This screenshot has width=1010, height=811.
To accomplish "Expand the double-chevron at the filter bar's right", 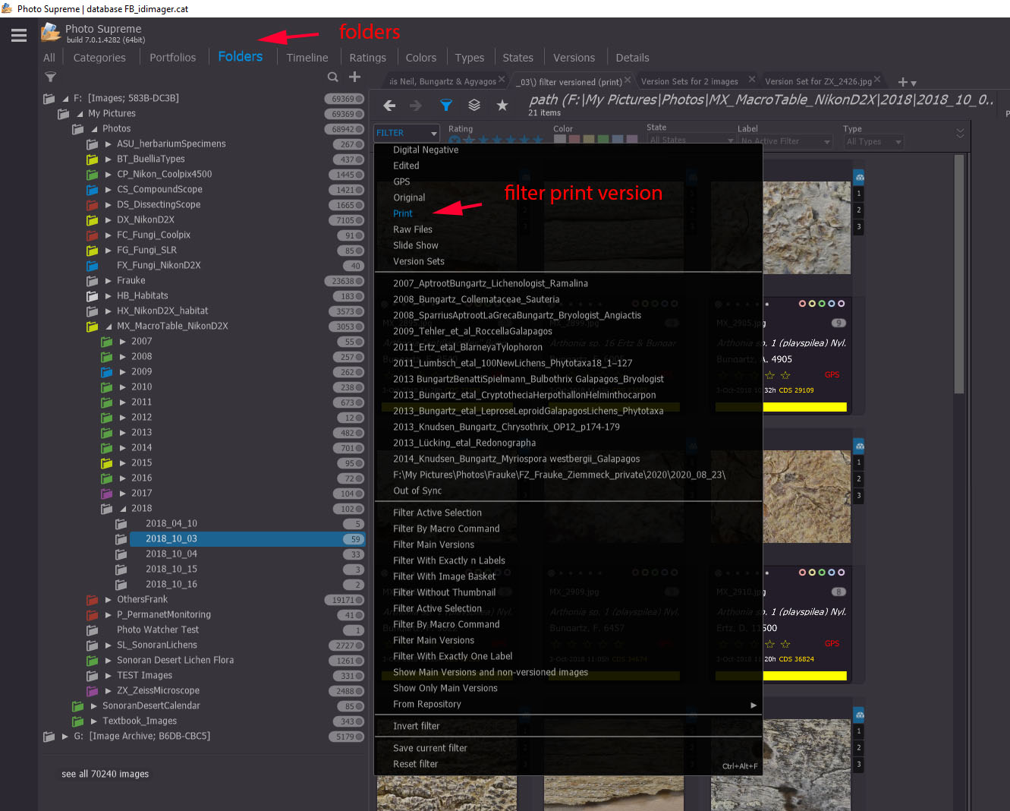I will tap(960, 133).
